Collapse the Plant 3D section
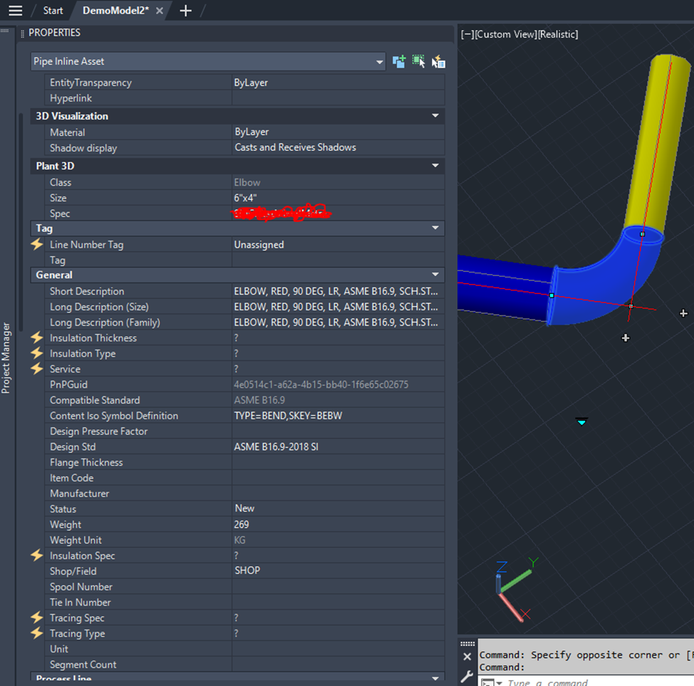Screen dimensions: 694x686 tap(436, 166)
